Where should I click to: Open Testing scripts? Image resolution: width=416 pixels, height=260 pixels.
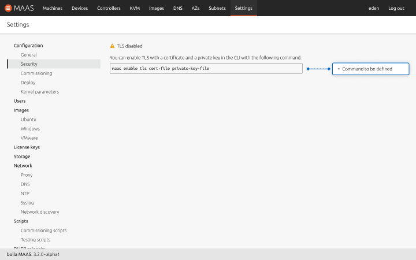point(36,240)
